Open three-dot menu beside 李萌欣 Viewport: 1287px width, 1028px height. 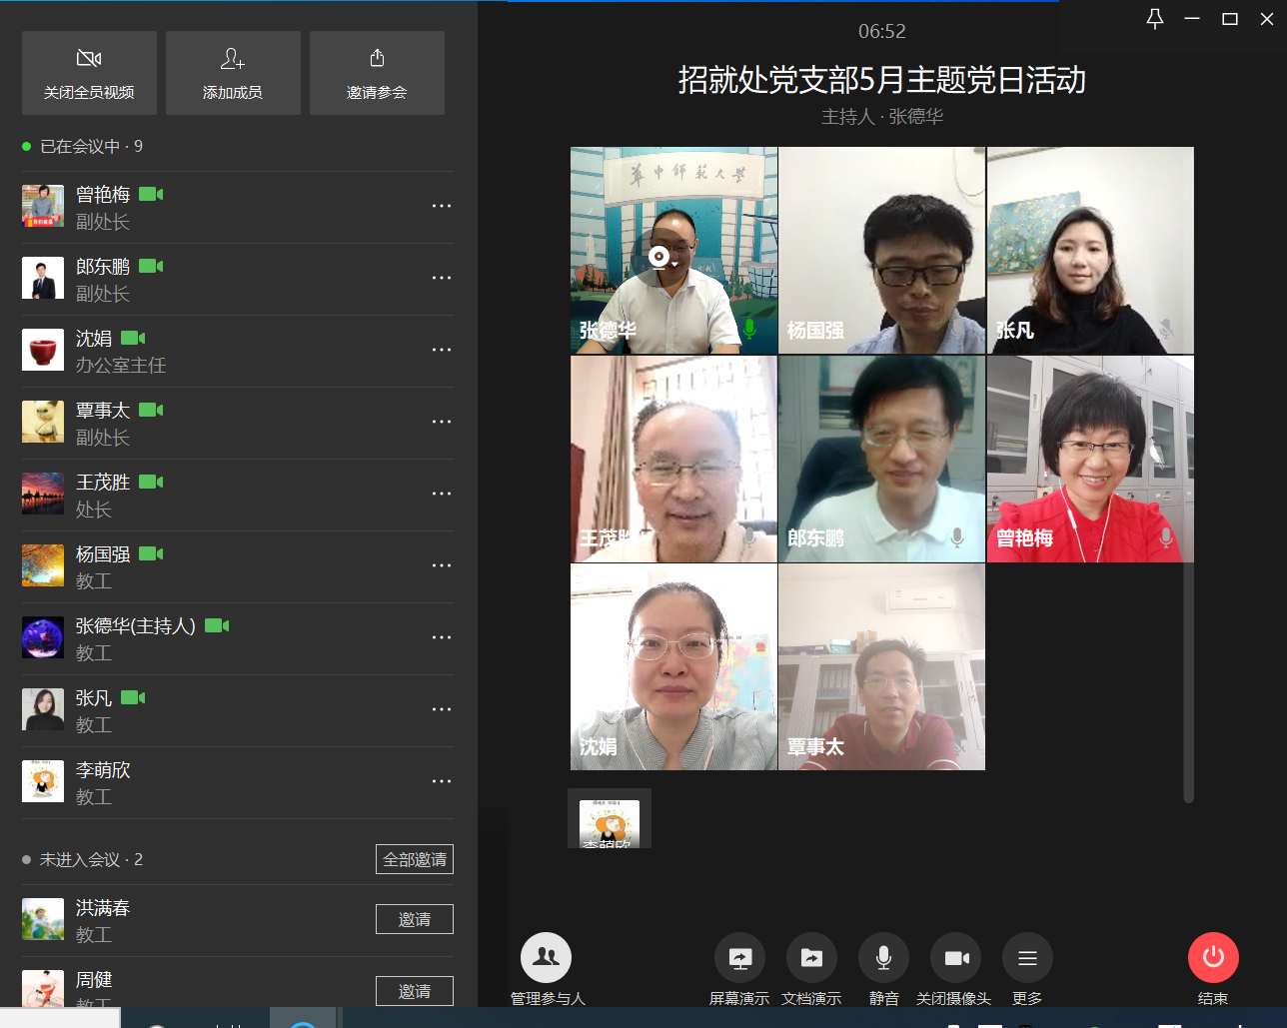[x=442, y=781]
